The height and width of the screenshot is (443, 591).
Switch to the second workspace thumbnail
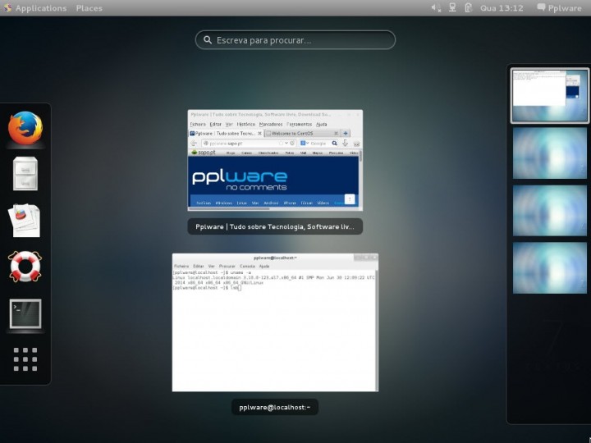pos(550,153)
